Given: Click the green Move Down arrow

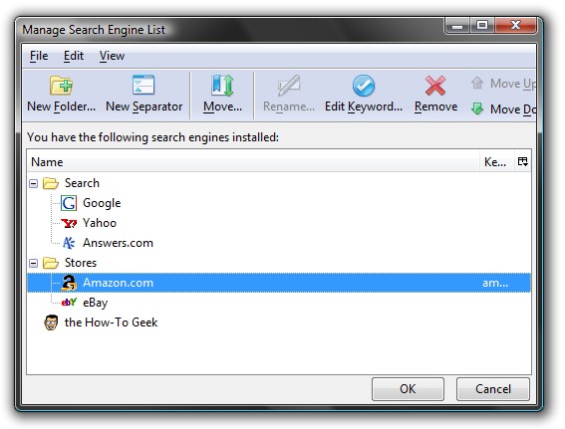Looking at the screenshot, I should (x=477, y=108).
